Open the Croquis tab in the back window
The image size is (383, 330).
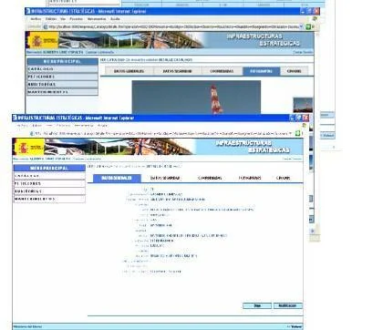pyautogui.click(x=295, y=71)
